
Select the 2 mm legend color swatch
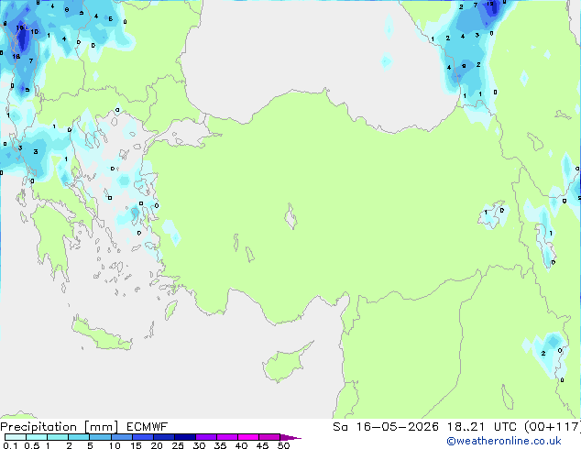click(79, 437)
